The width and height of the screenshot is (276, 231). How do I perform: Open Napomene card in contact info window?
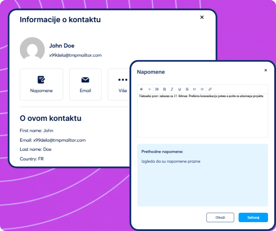point(41,84)
